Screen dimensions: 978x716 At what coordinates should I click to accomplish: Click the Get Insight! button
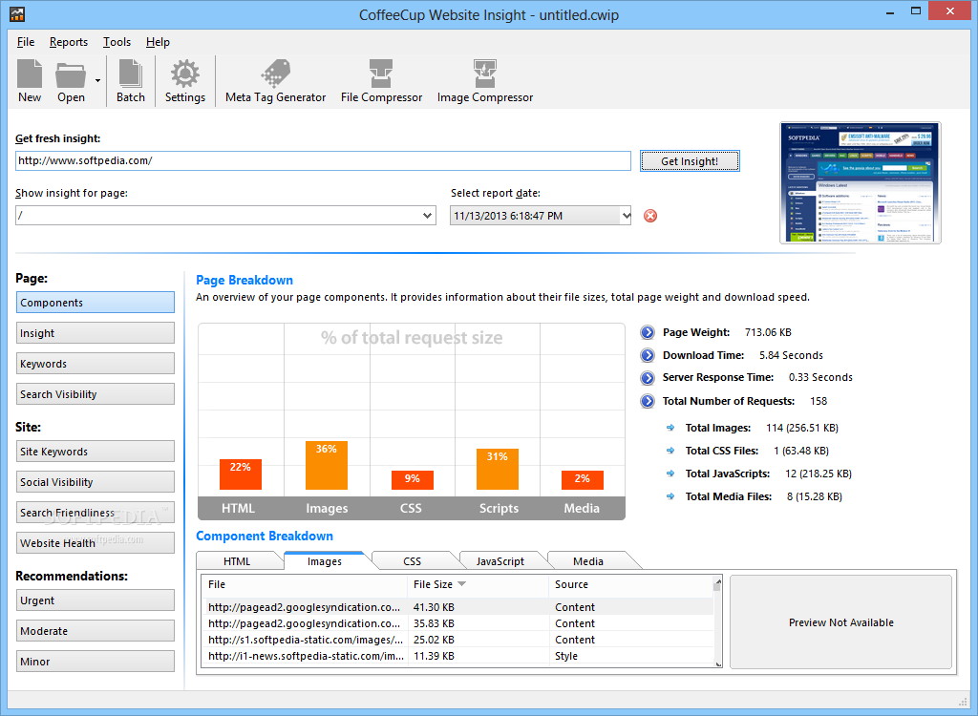tap(690, 161)
